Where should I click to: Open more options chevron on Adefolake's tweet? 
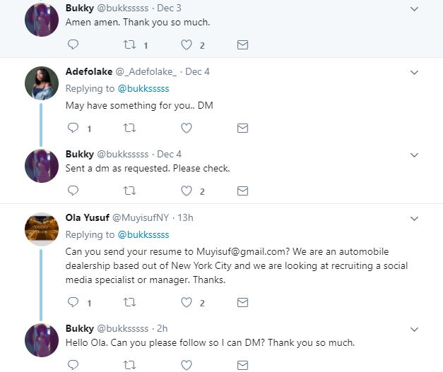pyautogui.click(x=415, y=72)
